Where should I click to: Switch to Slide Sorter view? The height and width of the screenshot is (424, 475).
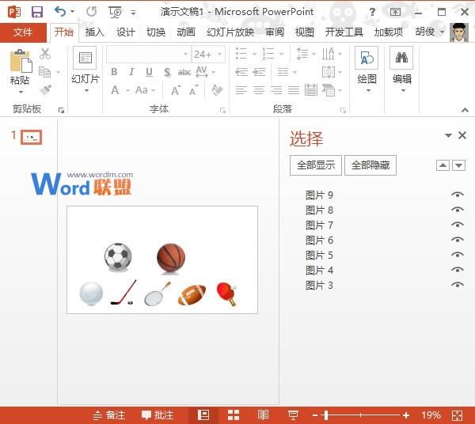coord(234,415)
